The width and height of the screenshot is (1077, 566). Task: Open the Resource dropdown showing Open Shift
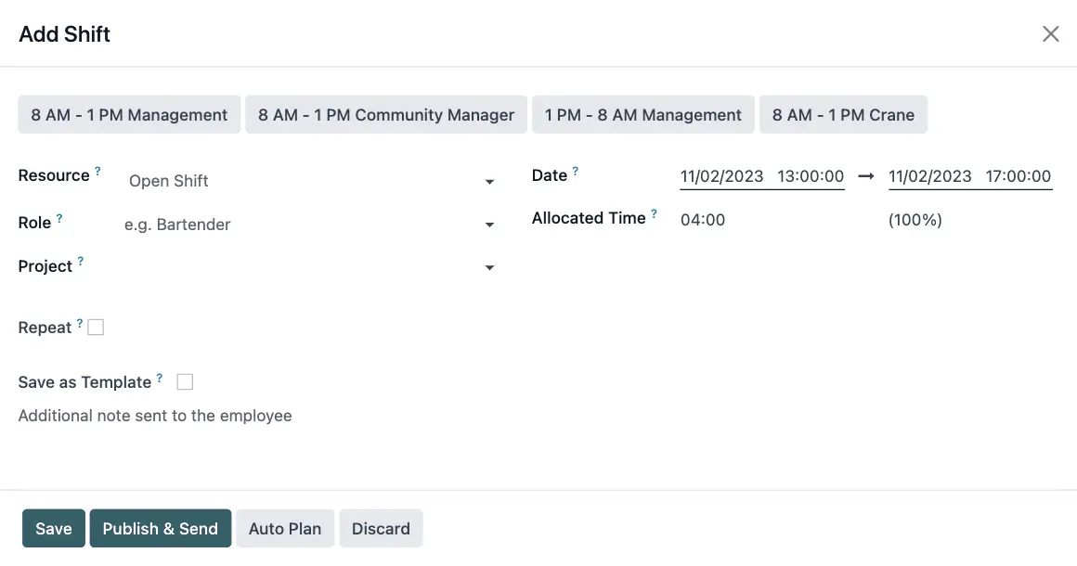(x=489, y=182)
